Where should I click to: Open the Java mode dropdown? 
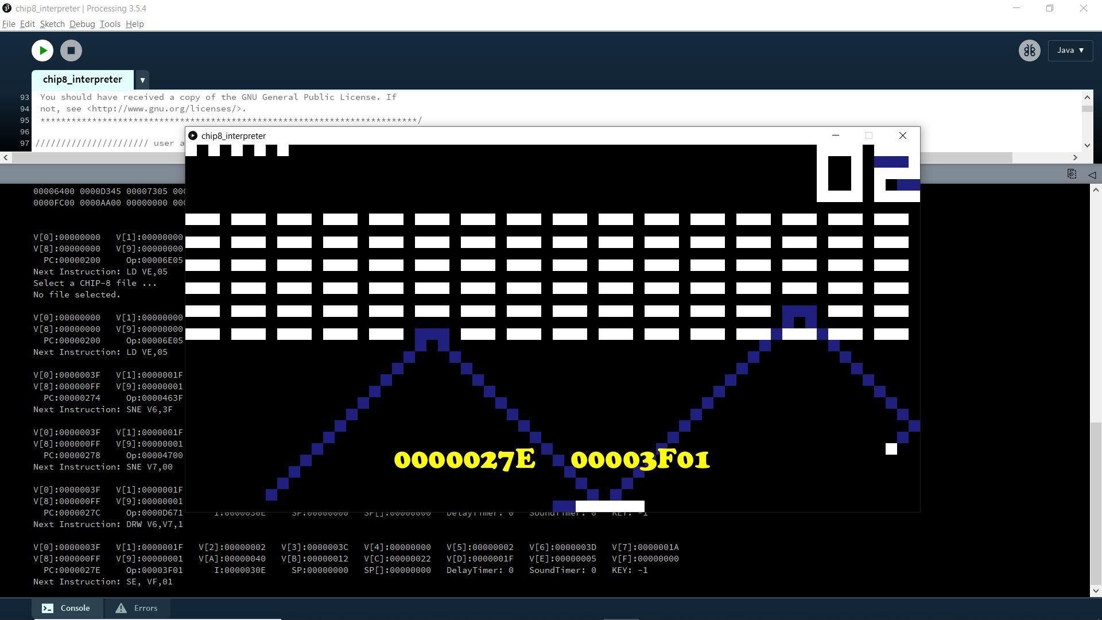point(1069,50)
